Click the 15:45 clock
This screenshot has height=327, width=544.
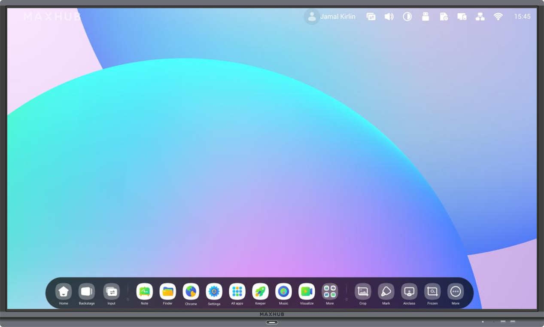[x=522, y=17]
